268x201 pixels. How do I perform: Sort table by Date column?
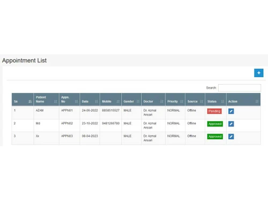coord(90,100)
